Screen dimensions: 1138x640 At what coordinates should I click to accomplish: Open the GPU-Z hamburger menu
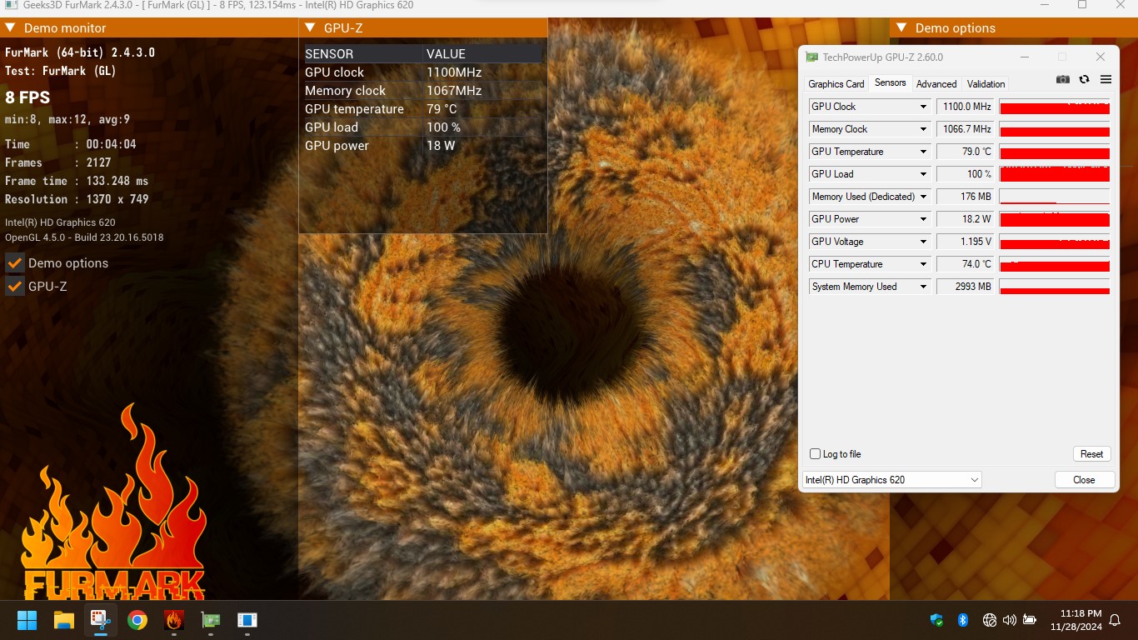(x=1106, y=79)
